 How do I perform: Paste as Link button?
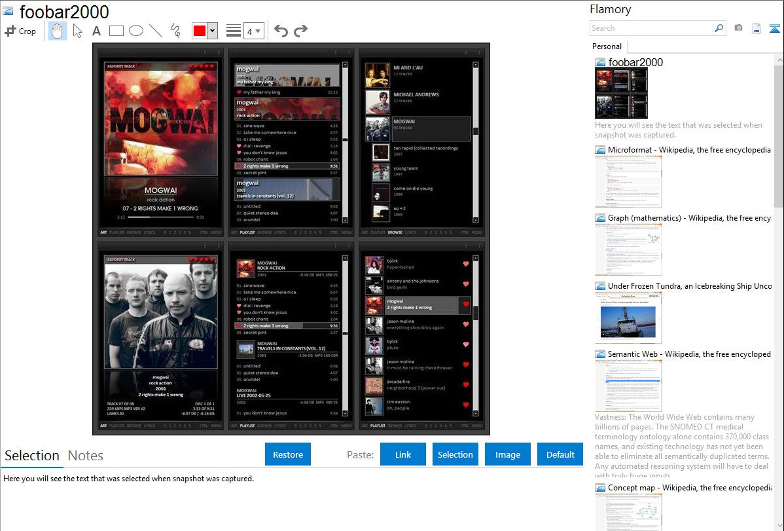pos(403,454)
